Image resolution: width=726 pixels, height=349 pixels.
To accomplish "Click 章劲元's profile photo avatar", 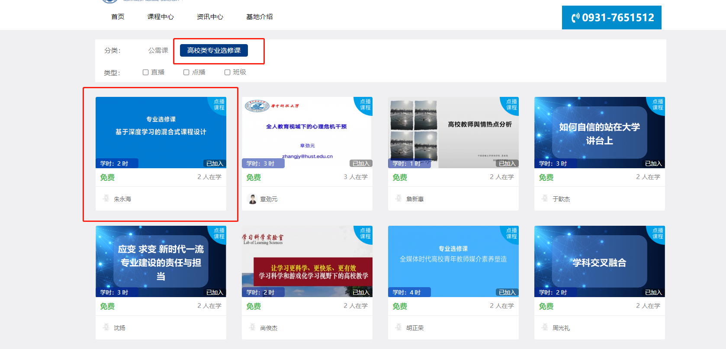I will click(x=252, y=199).
